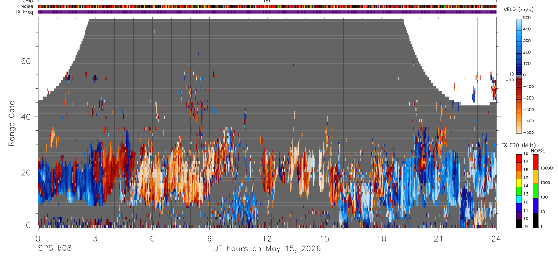Choose the cyan segment in TX FRQ legend
The height and width of the screenshot is (258, 558).
tap(519, 199)
